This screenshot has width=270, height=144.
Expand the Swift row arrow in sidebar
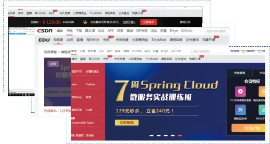click(103, 108)
